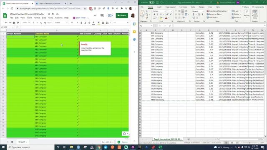The height and width of the screenshot is (150, 267).
Task: Click Redo in Google Sheets toolbar
Action: (x=10, y=23)
